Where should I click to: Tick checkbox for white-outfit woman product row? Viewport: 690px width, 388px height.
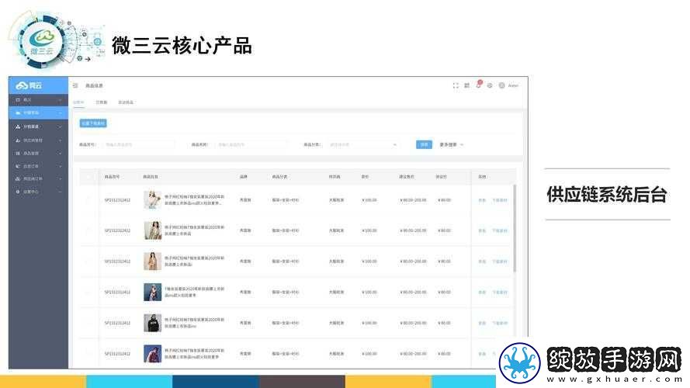click(x=88, y=199)
